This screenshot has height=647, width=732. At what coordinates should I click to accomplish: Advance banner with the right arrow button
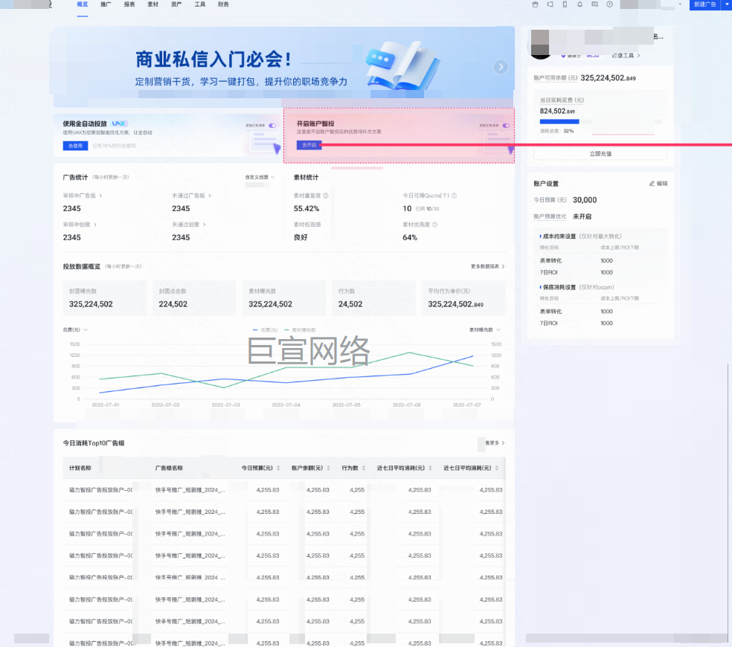pyautogui.click(x=501, y=67)
